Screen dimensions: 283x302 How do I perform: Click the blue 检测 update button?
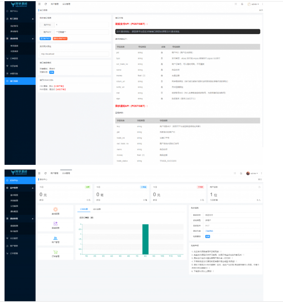(207, 236)
